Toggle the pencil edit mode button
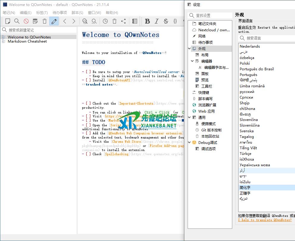The width and height of the screenshot is (295, 241). point(54,21)
